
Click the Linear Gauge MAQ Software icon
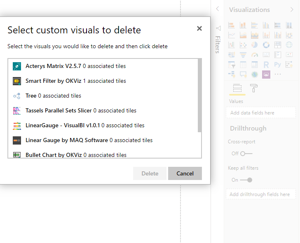(x=17, y=140)
